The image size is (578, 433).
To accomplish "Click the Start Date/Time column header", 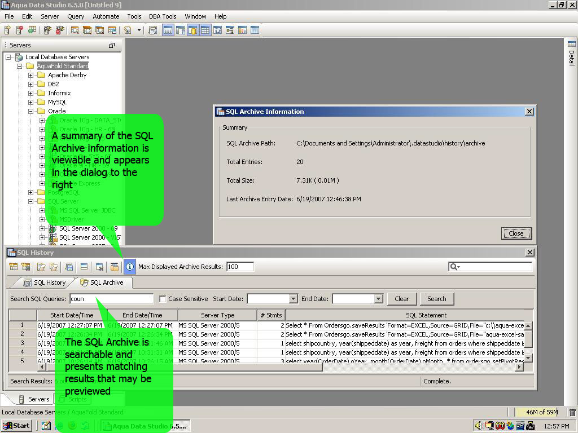I will click(72, 315).
